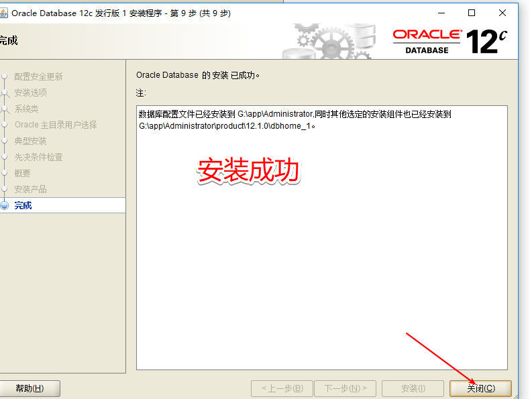The height and width of the screenshot is (399, 530).
Task: Close the installer window with X
Action: coord(502,13)
